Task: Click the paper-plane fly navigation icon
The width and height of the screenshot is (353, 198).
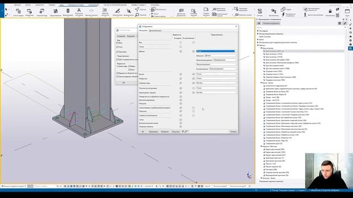Action: tap(137, 9)
